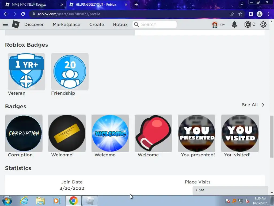Screen dimensions: 274x206
Task: Click the search magnifier icon
Action: click(x=136, y=24)
